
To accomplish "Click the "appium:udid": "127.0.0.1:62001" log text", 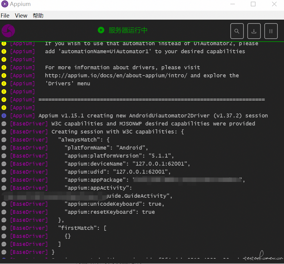I will (x=117, y=172).
